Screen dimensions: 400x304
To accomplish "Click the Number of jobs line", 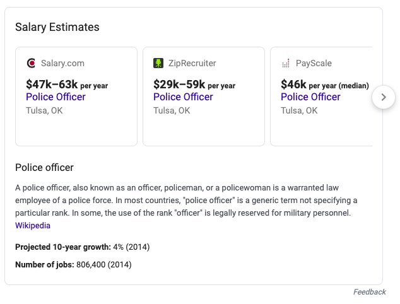I will click(x=73, y=264).
